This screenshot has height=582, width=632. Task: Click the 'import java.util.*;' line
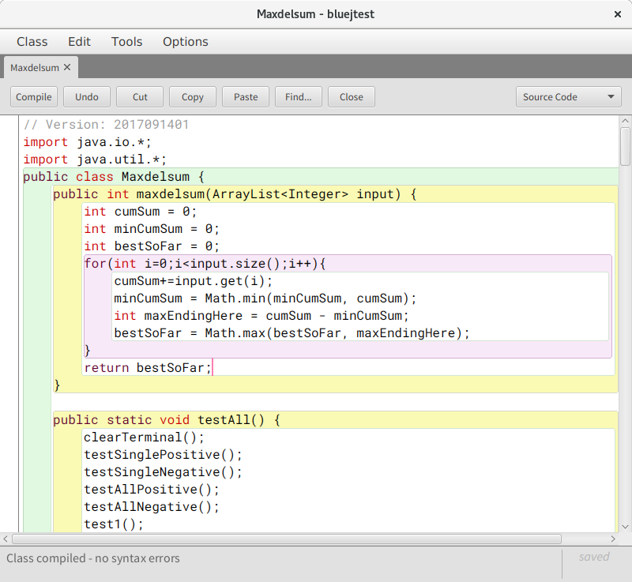[95, 159]
